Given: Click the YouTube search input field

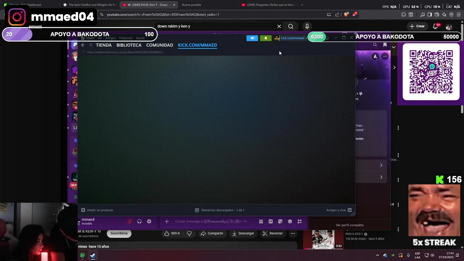Looking at the screenshot, I should point(216,26).
